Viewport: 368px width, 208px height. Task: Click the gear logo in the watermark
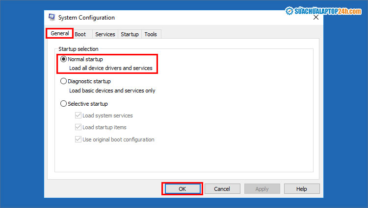289,11
